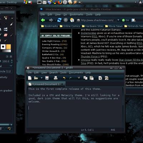Go to Firefox home page

click(x=72, y=20)
